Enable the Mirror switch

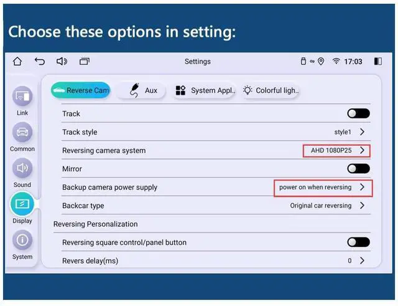point(358,169)
